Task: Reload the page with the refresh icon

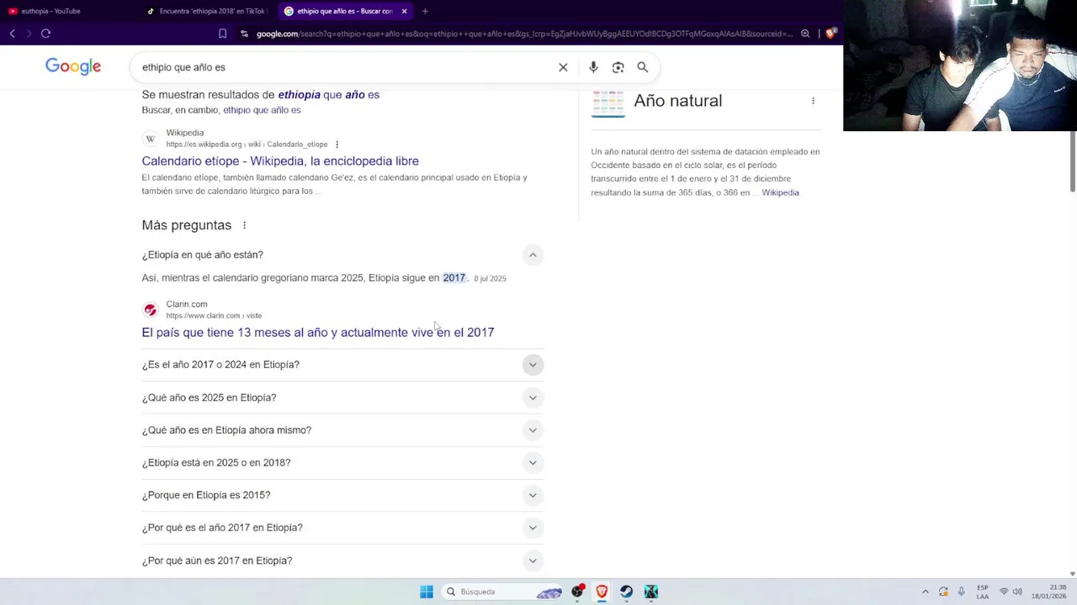Action: 45,34
